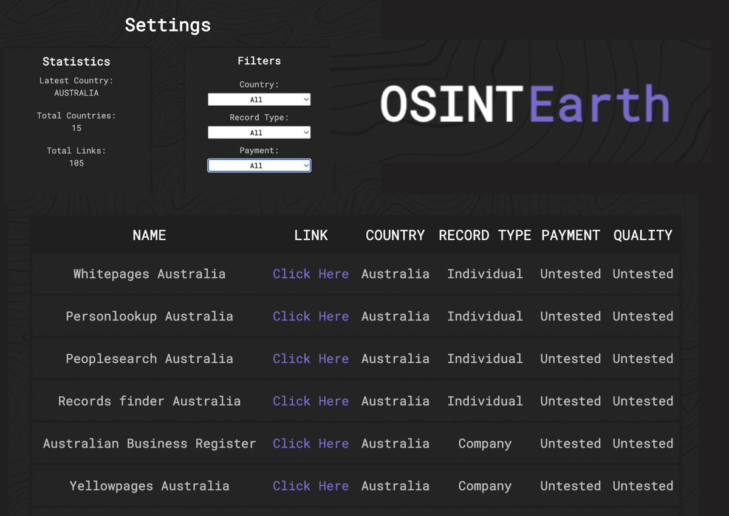Click the Latest Country value AUSTRALIA
729x516 pixels.
(x=77, y=93)
